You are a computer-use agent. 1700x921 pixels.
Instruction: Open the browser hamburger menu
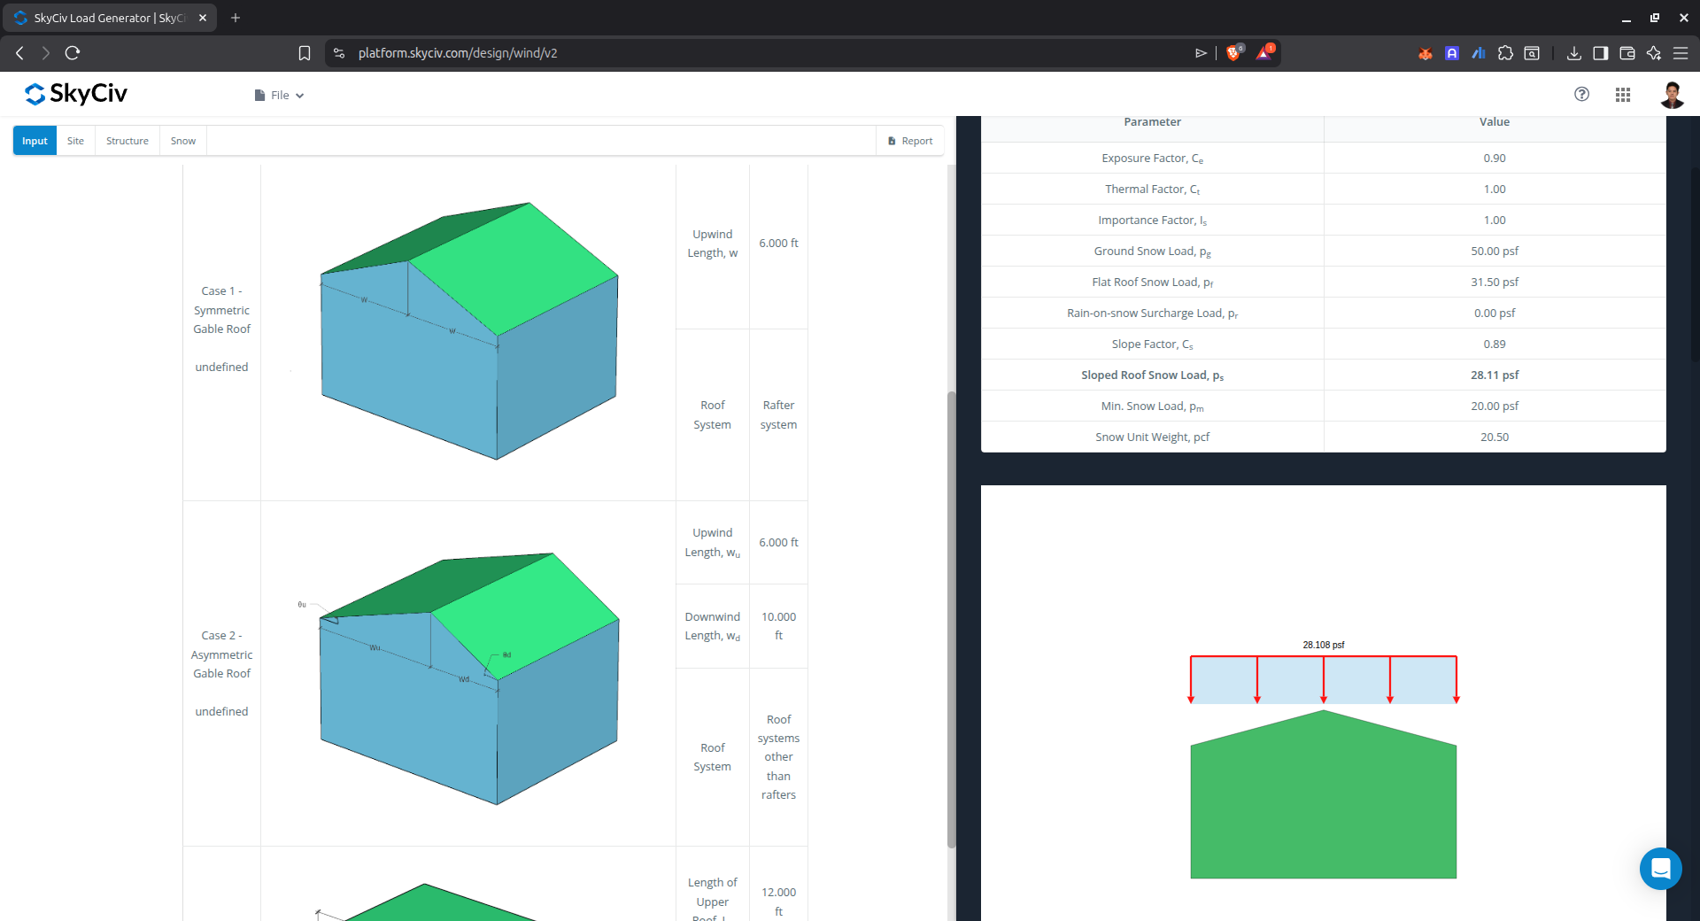[x=1680, y=53]
